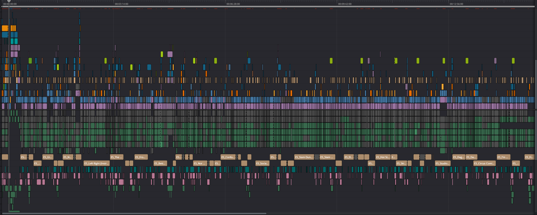Click the 00:09:42:00 mark on the timeline ruler
Image resolution: width=537 pixels, height=215 pixels.
(x=345, y=4)
